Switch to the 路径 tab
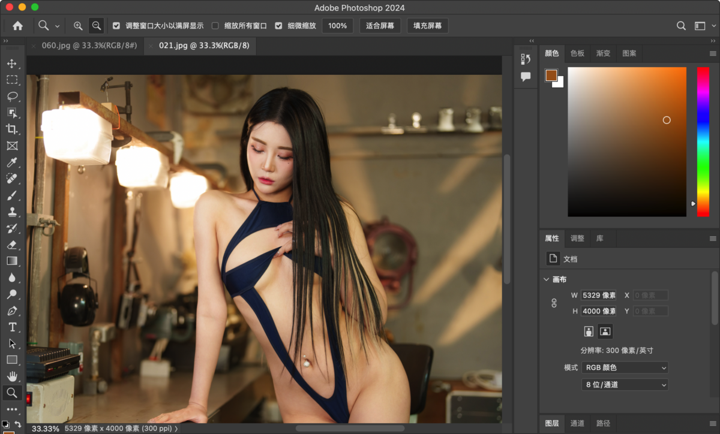 point(603,423)
